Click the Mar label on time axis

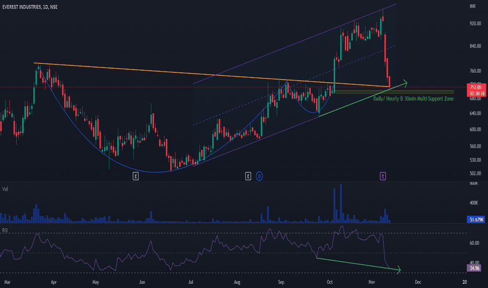[7, 282]
